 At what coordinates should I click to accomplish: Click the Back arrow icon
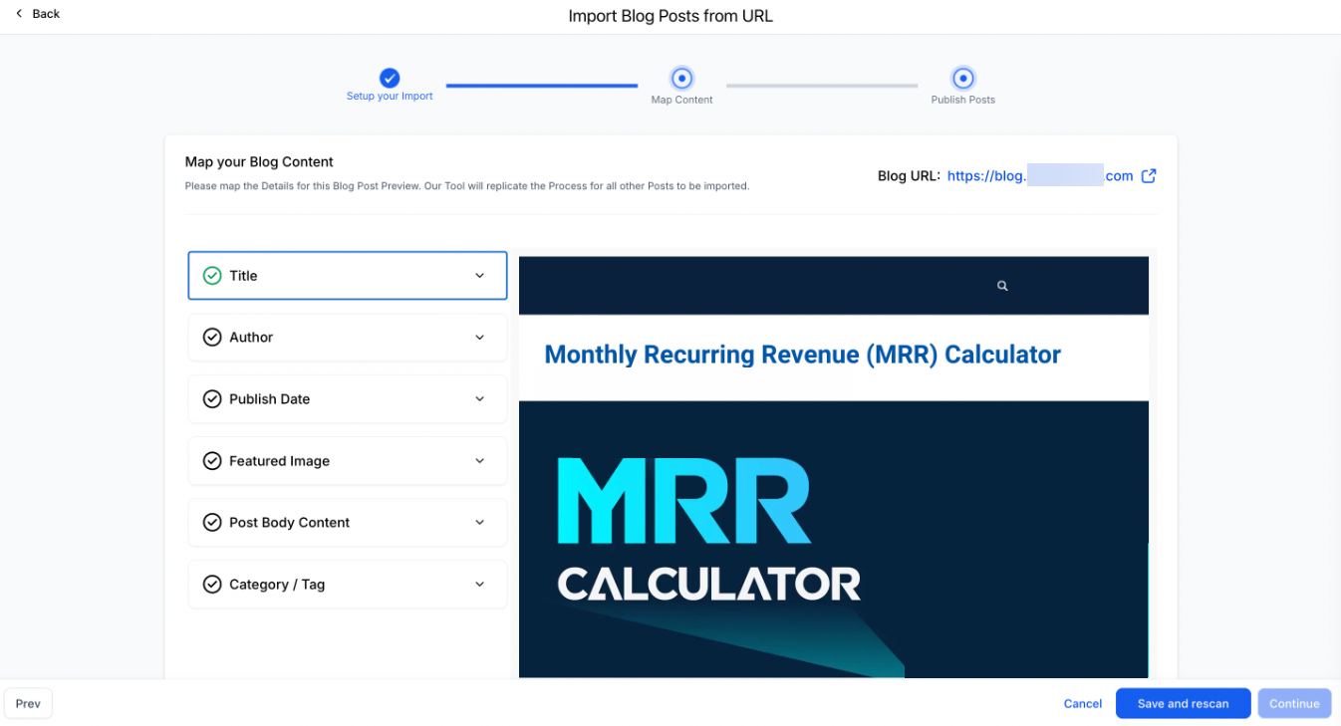click(18, 14)
